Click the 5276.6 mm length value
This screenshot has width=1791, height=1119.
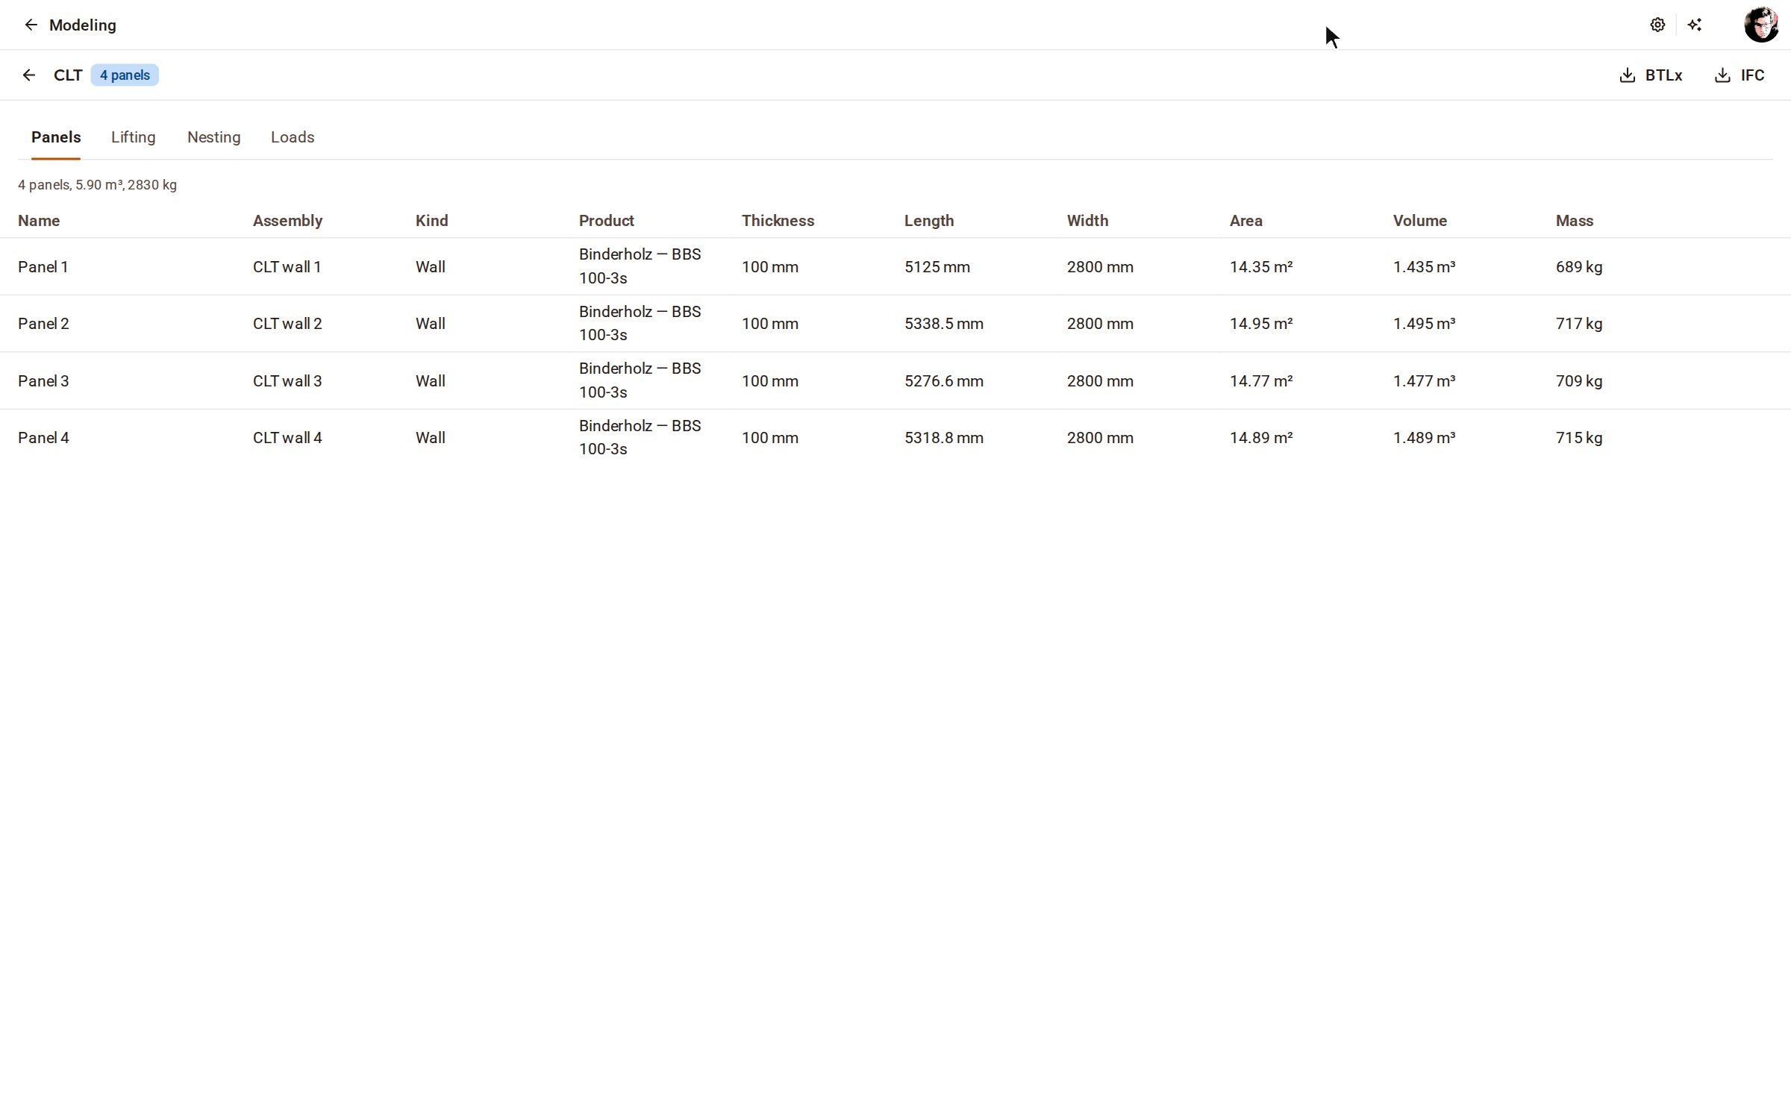(944, 381)
